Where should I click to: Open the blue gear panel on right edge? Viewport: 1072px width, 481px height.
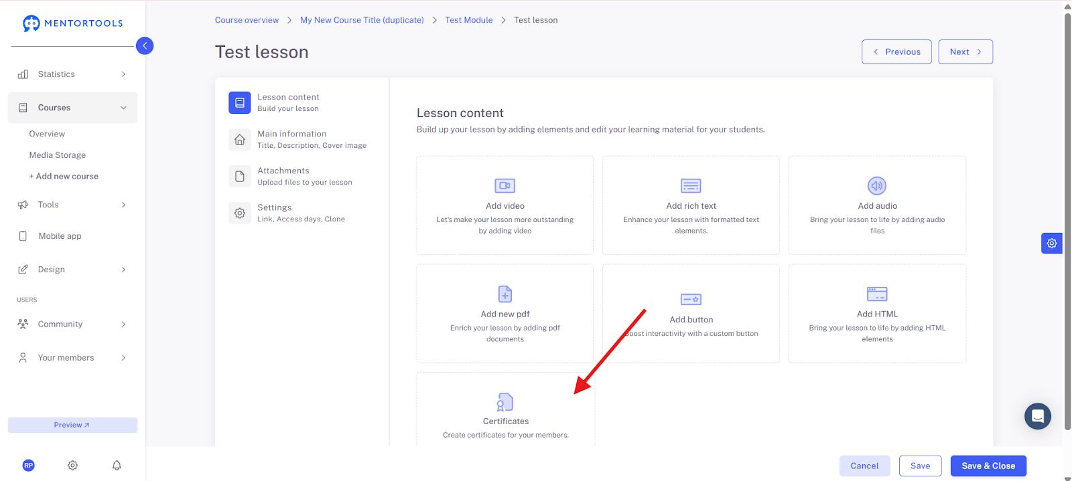[1052, 244]
